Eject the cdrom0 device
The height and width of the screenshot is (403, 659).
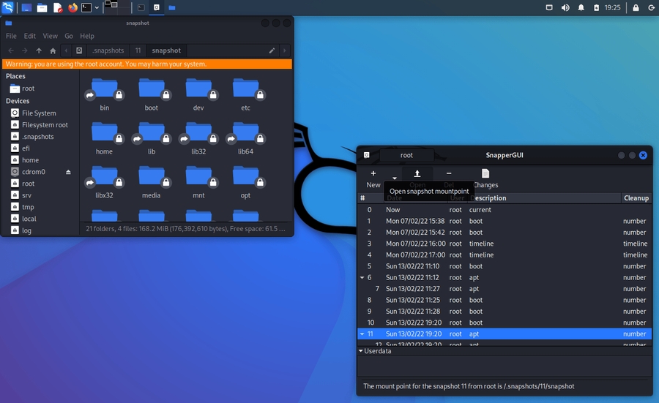69,172
